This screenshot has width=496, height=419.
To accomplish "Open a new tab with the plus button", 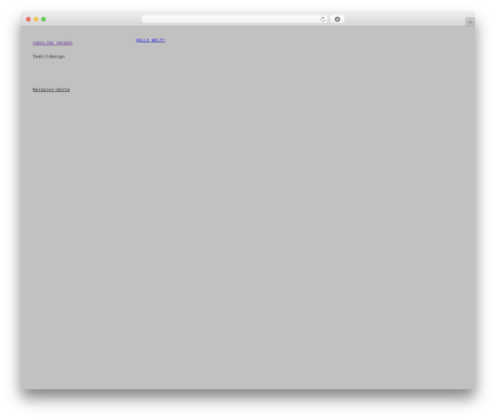I will 470,22.
